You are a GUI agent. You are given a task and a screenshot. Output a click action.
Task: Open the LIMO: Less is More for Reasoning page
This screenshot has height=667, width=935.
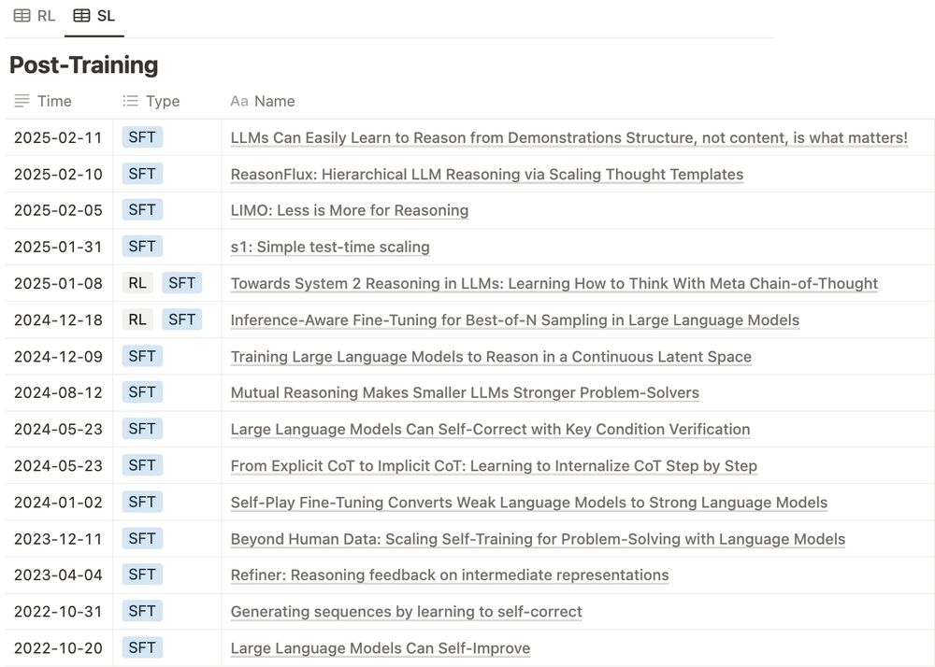350,210
